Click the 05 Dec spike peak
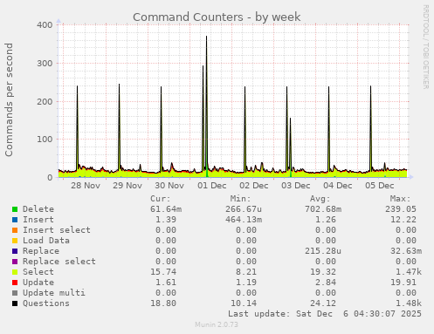Viewport: 434px width, 334px height. pos(370,86)
